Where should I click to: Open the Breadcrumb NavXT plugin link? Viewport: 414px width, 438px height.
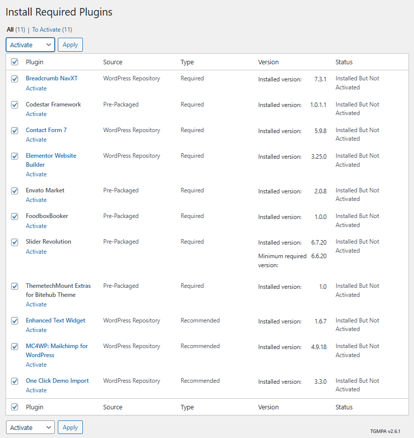click(x=52, y=78)
